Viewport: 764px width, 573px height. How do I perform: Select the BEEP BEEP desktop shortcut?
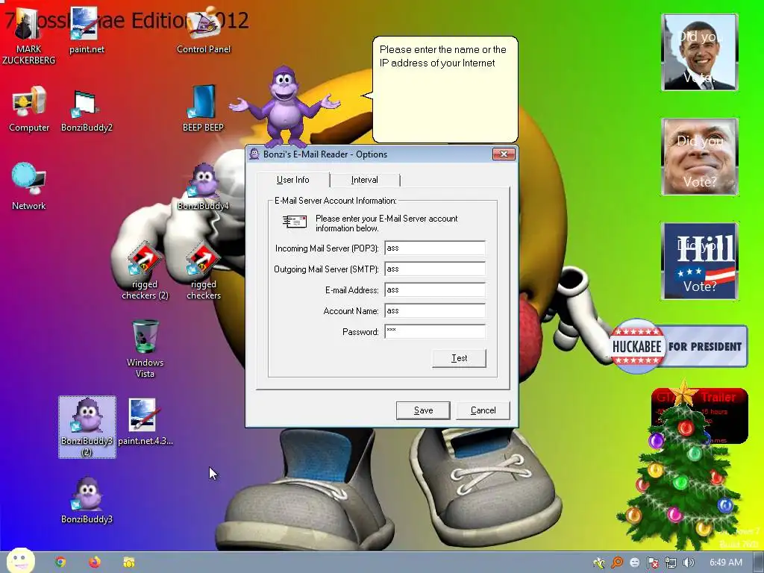click(x=203, y=109)
